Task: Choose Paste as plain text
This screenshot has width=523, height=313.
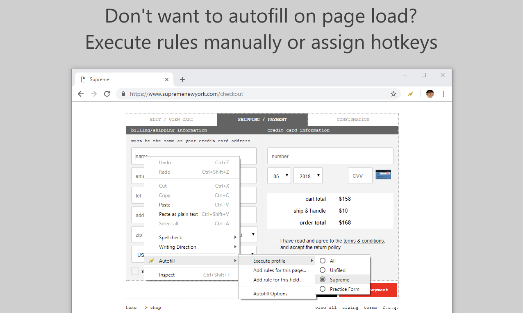Action: point(191,214)
